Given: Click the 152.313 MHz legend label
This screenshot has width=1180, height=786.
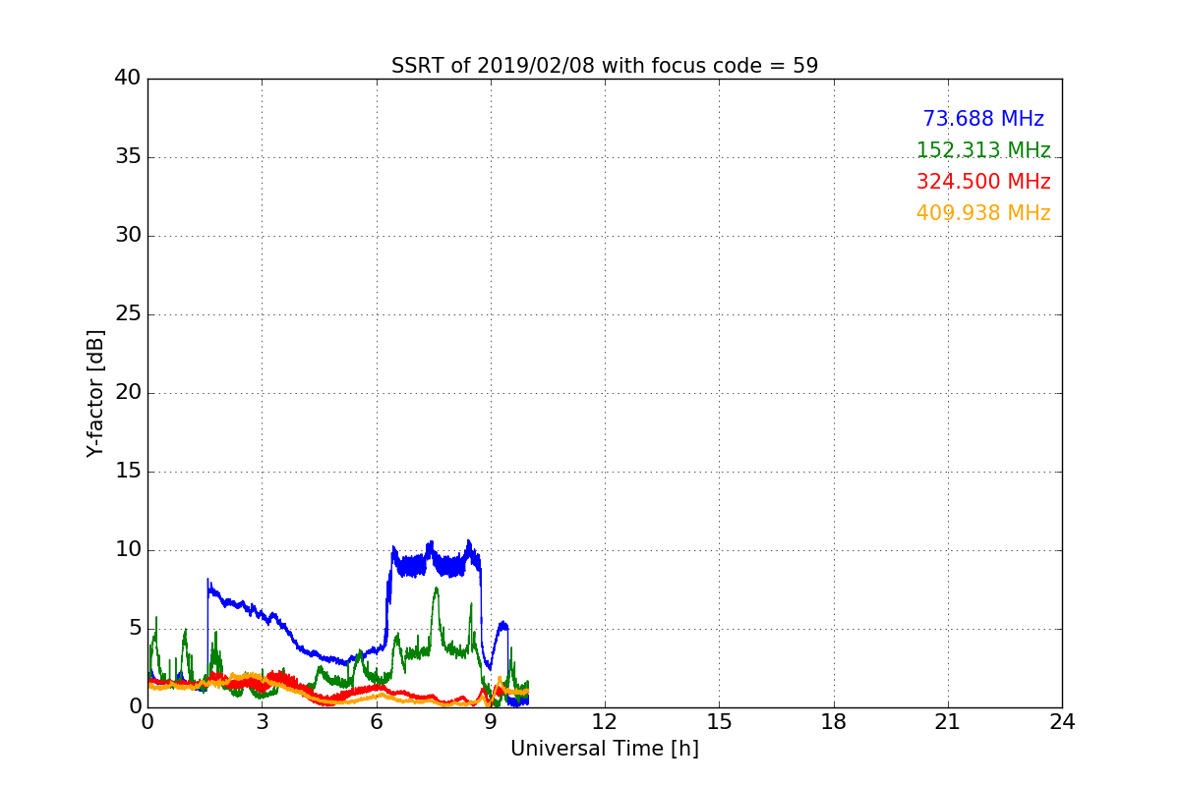Looking at the screenshot, I should tap(983, 150).
